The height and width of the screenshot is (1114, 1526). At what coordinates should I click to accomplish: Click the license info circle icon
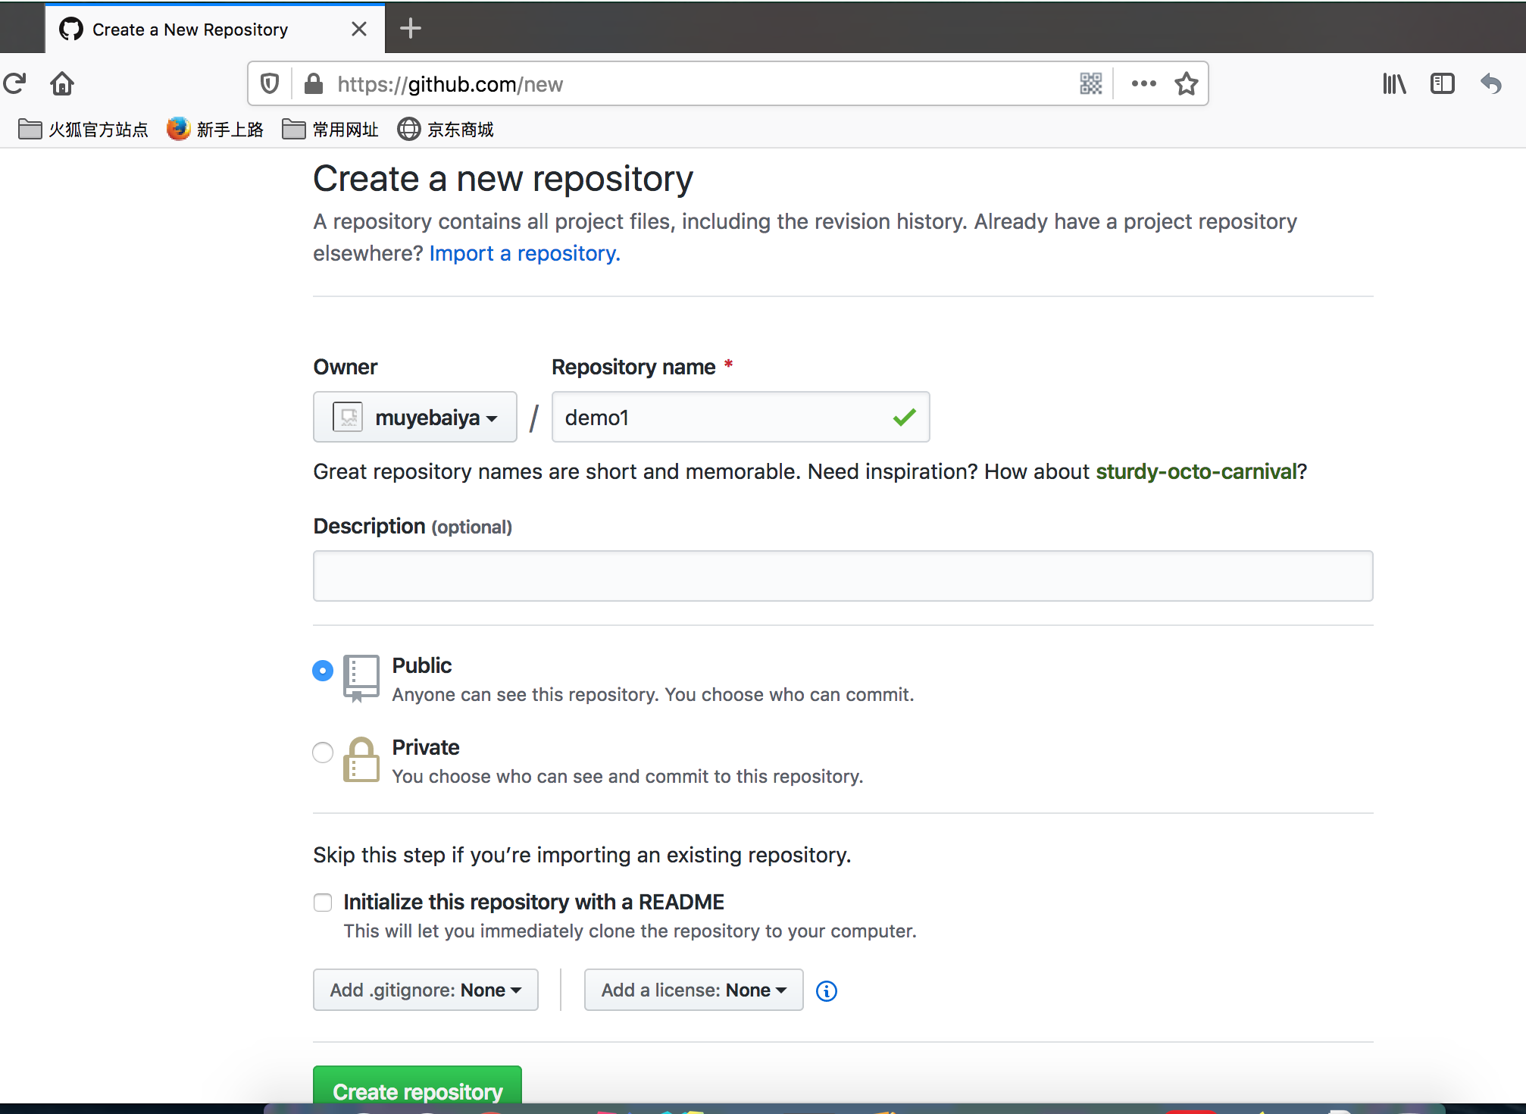pos(827,990)
